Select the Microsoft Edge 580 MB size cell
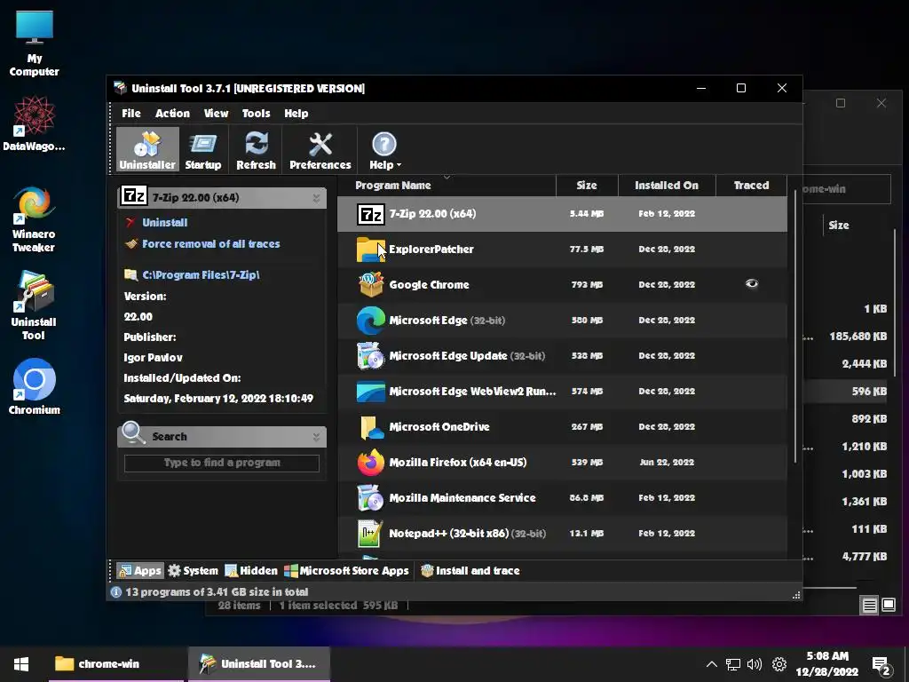Image resolution: width=909 pixels, height=682 pixels. pyautogui.click(x=587, y=320)
